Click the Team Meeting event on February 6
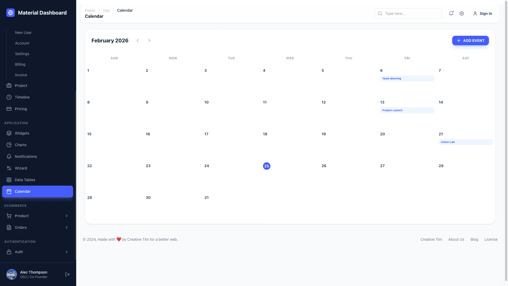Image resolution: width=508 pixels, height=286 pixels. 407,78
